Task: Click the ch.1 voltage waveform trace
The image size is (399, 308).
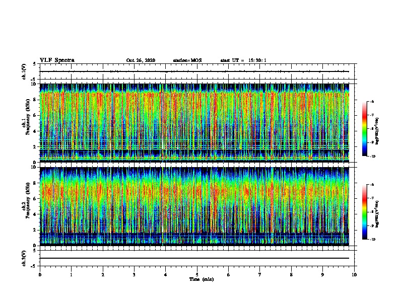Action: pyautogui.click(x=194, y=71)
